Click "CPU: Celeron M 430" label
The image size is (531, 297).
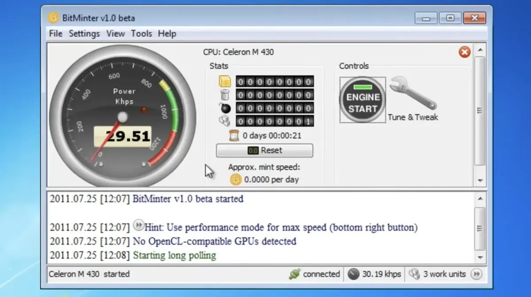point(239,52)
